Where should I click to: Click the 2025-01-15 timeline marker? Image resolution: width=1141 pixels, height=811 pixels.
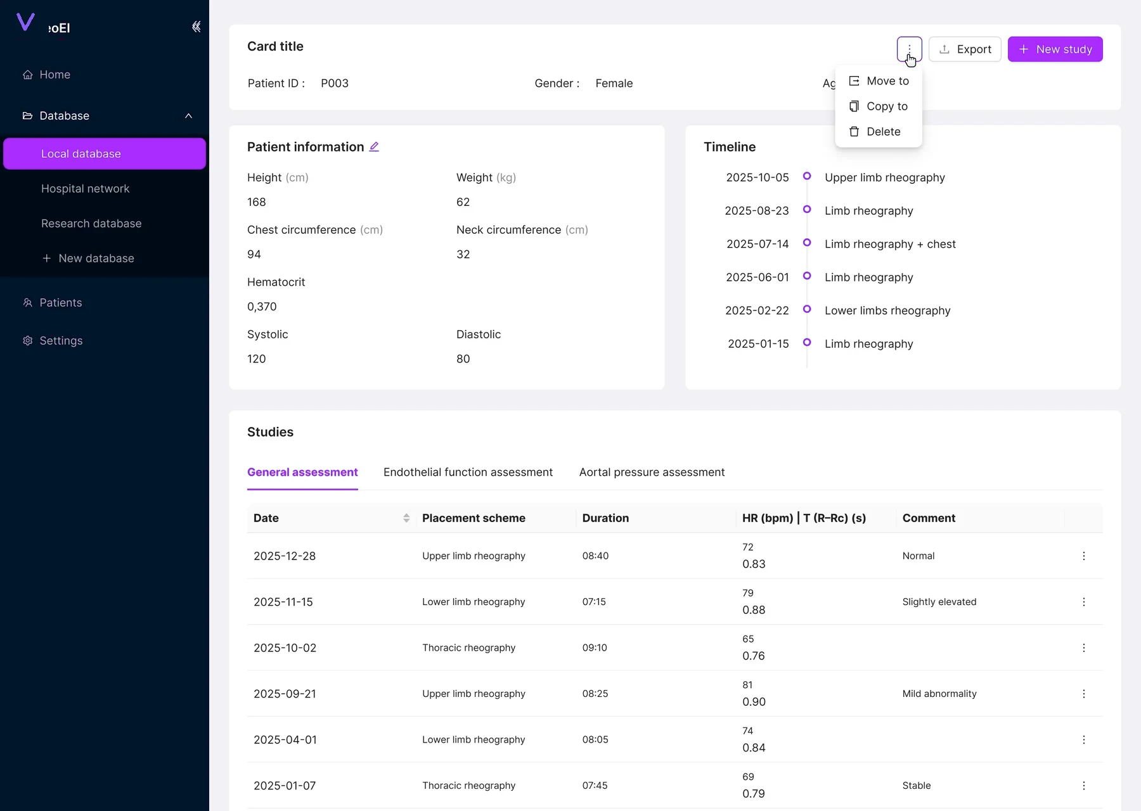click(x=807, y=342)
